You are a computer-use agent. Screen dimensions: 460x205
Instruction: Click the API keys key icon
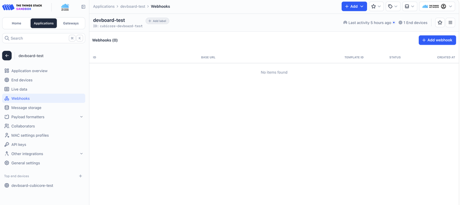pyautogui.click(x=7, y=145)
